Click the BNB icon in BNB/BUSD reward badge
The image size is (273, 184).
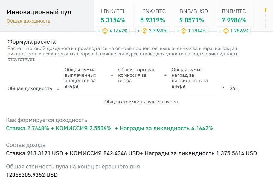(x=184, y=31)
